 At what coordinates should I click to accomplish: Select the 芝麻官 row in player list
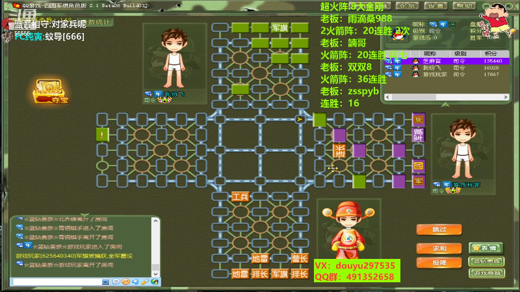(x=447, y=61)
